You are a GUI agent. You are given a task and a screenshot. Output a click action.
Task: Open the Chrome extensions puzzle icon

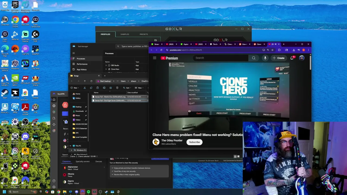(279, 50)
